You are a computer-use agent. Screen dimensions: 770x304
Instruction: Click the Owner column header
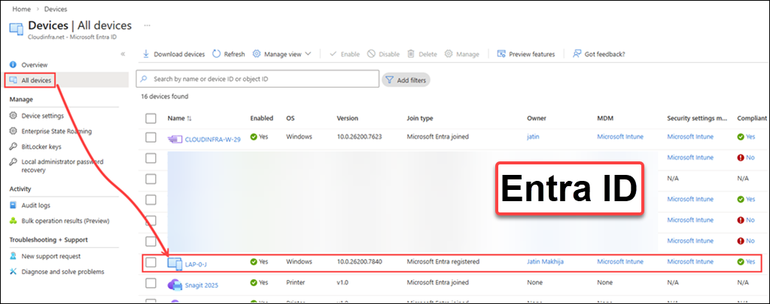[x=536, y=119]
